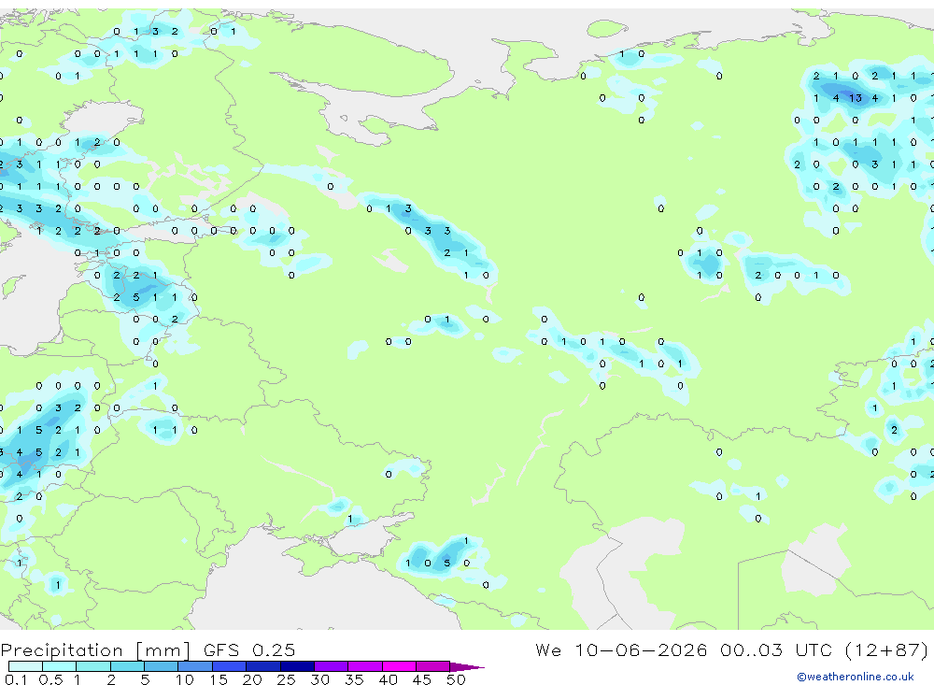Screen dimensions: 934x685
Task: Pick legend swatch between 0.5 and 1
Action: [x=60, y=666]
